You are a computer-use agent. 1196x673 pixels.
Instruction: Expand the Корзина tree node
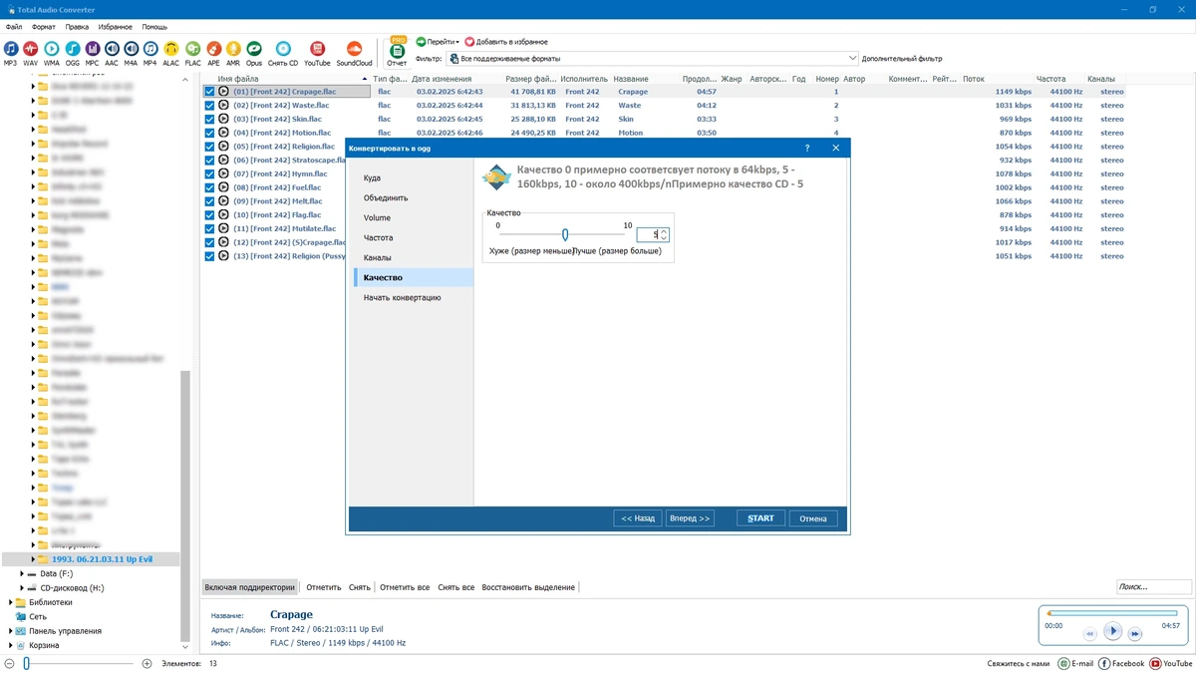pos(10,645)
